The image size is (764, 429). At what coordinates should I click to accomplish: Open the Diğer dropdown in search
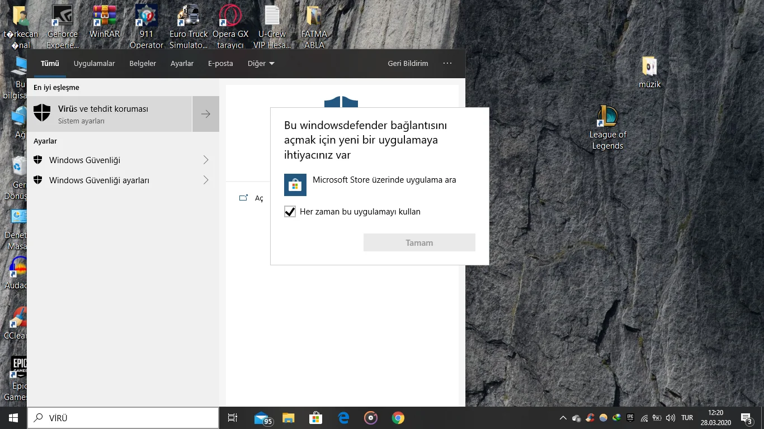pos(261,63)
